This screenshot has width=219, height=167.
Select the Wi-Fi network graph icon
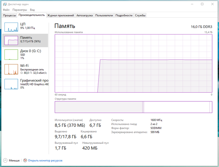coord(11,69)
